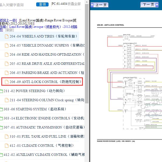Click file icon beside 204-04 WHEELS AND TIRES
162x162 pixels.
pos(7,36)
